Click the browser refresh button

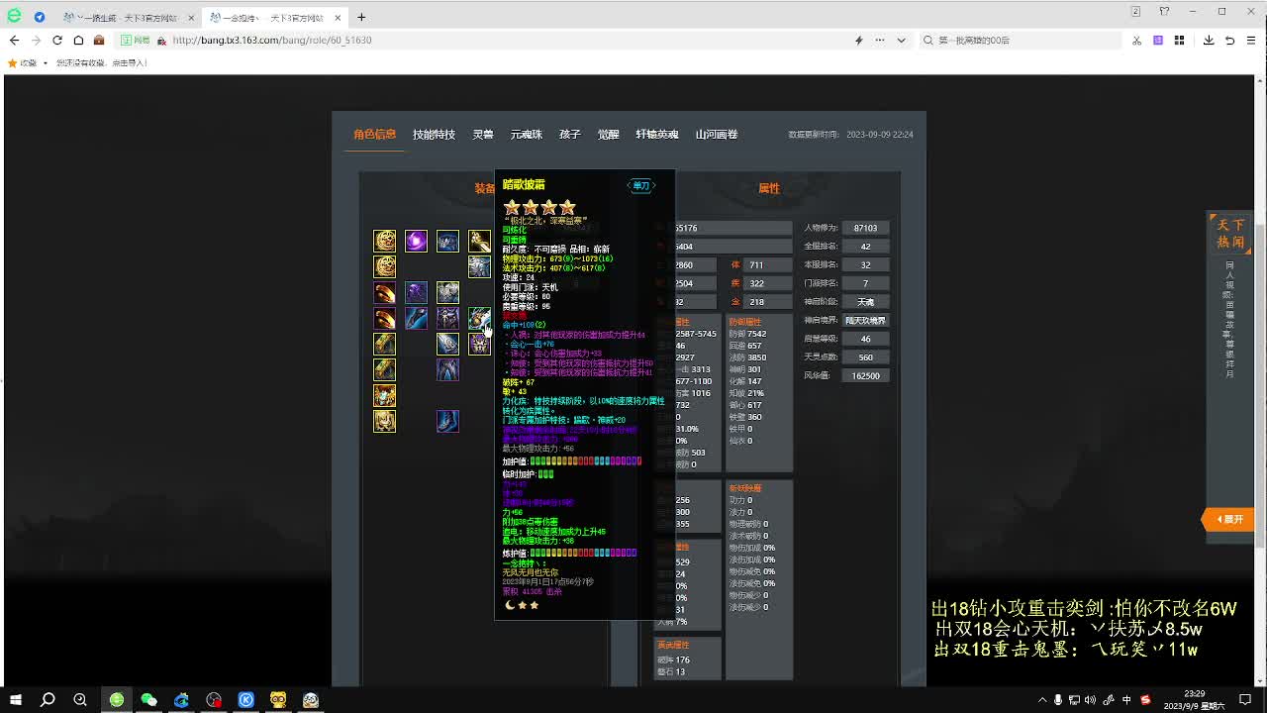pos(57,41)
